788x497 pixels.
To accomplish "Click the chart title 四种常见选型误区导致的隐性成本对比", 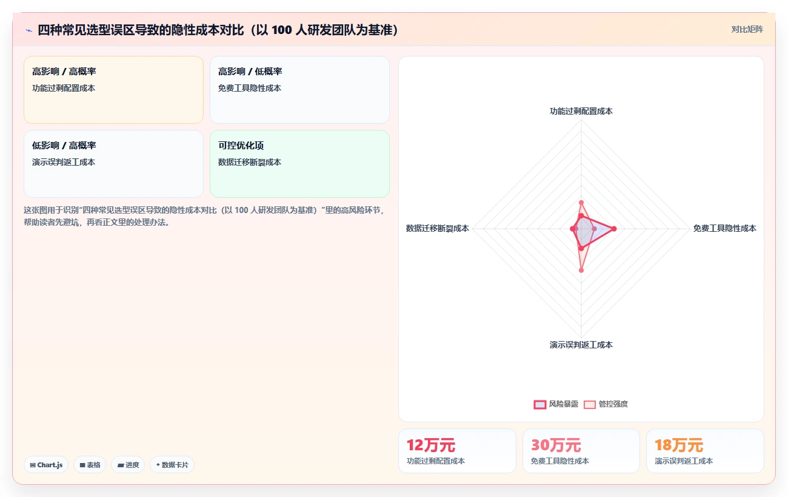I will [x=218, y=30].
